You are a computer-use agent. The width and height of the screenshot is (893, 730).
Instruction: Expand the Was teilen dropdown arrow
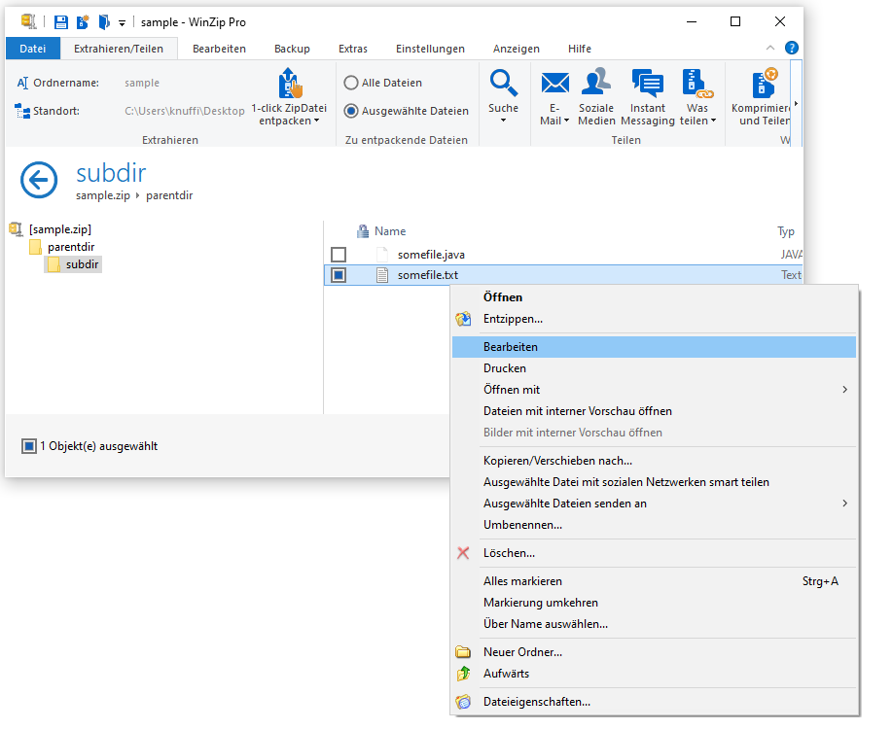[x=714, y=121]
